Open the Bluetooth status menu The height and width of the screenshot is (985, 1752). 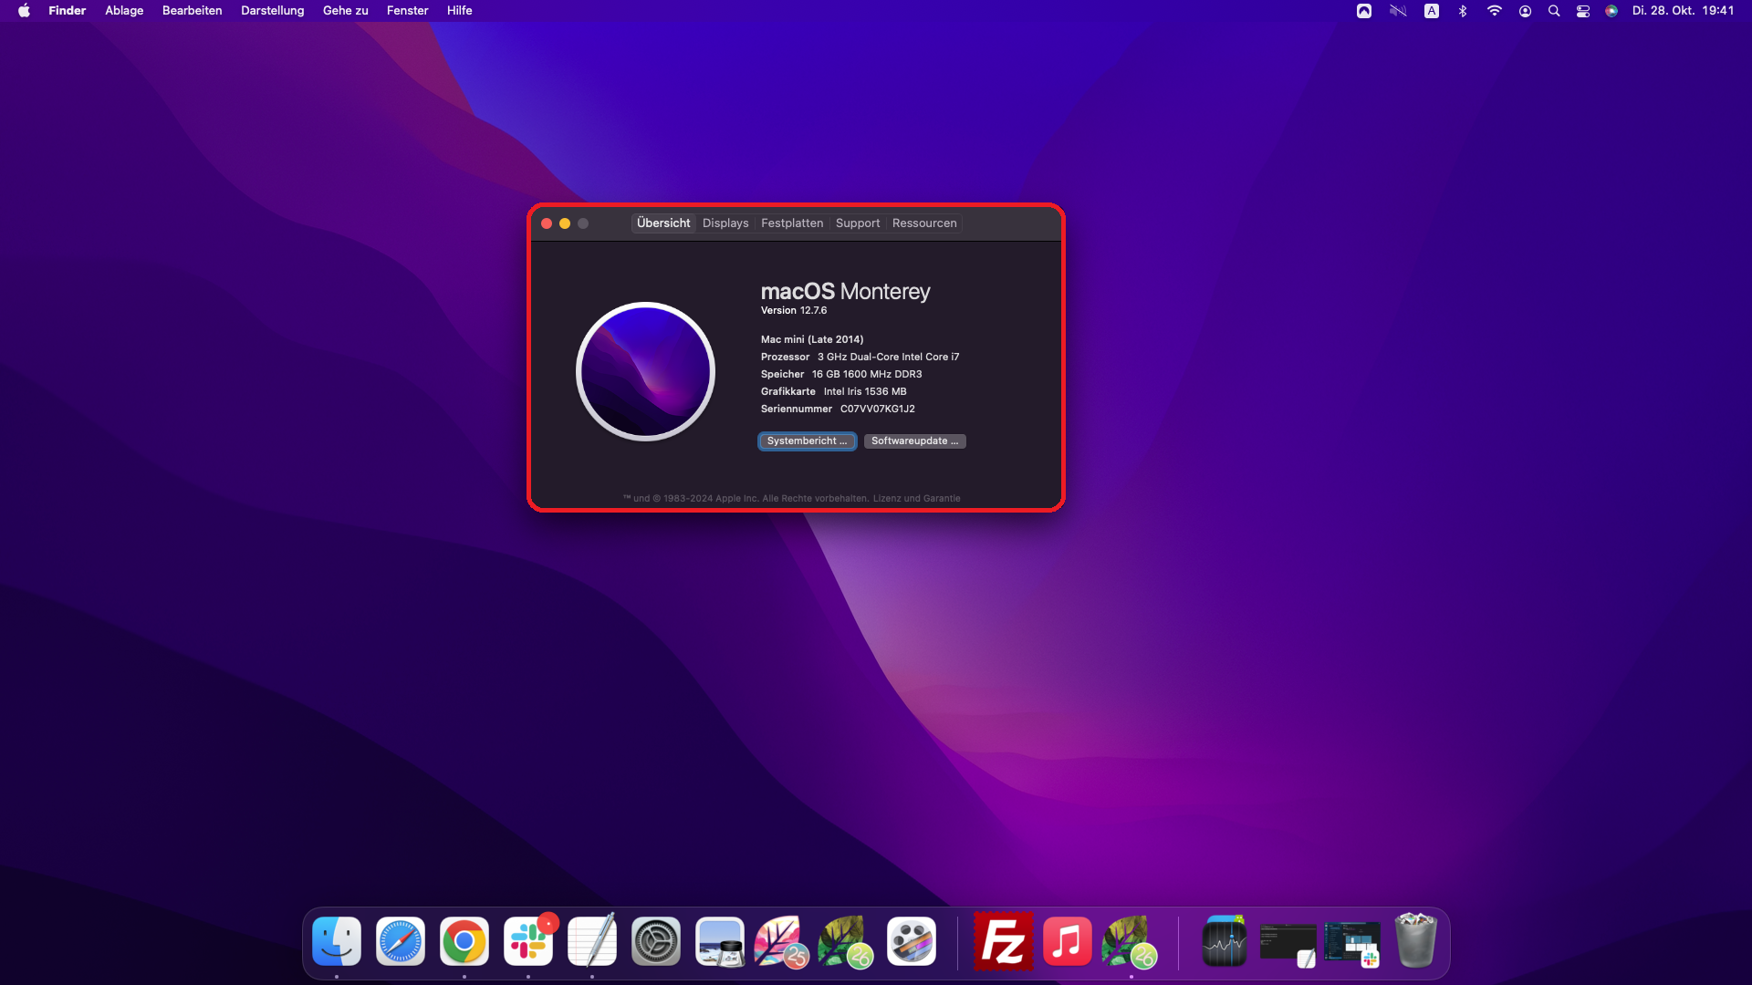[1463, 11]
